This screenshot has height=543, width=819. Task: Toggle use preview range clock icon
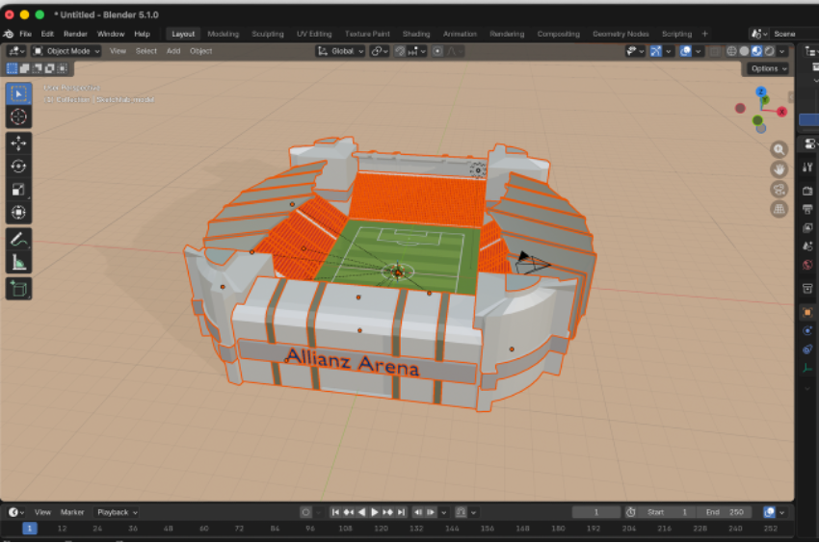(x=631, y=512)
